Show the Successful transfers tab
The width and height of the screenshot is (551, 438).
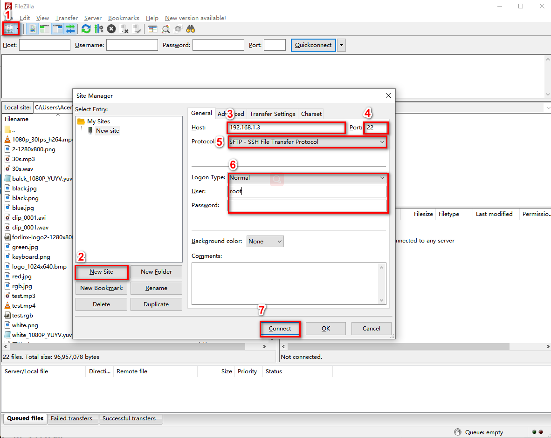[129, 418]
